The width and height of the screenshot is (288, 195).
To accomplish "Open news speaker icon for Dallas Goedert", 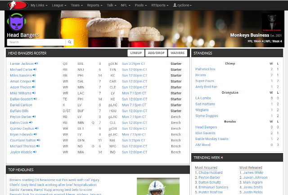I will point(35,99).
